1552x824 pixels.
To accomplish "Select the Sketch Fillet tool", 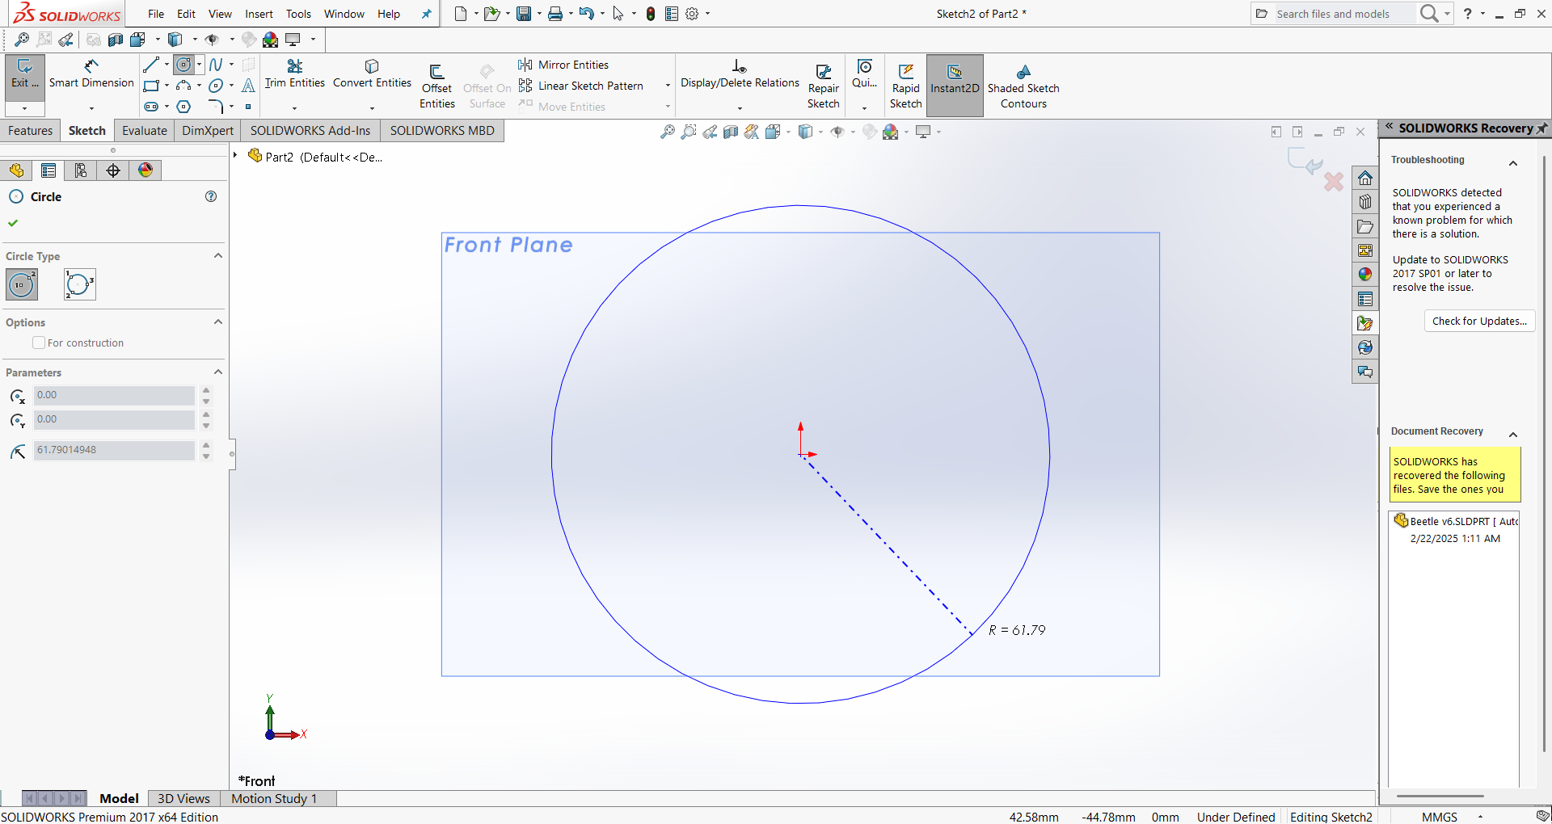I will pyautogui.click(x=216, y=107).
